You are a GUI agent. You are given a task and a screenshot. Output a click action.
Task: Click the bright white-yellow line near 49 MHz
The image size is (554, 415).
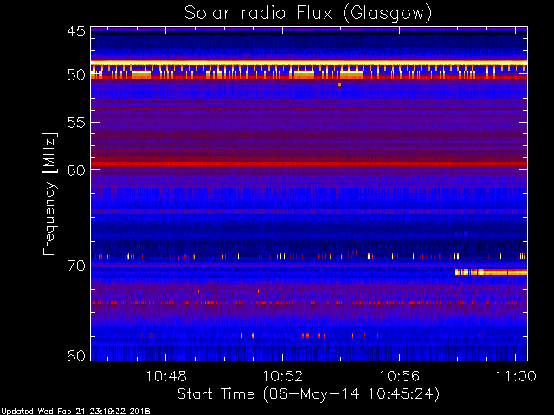click(x=309, y=62)
